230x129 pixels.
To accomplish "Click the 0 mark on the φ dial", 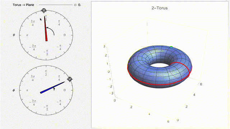I will point(65,90).
